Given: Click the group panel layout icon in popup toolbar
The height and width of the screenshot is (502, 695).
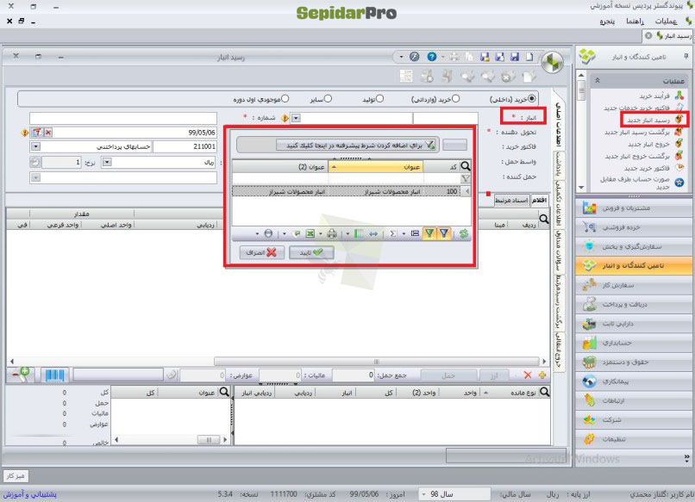Looking at the screenshot, I should coord(415,233).
